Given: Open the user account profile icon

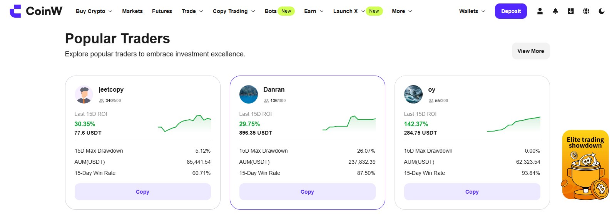Looking at the screenshot, I should pyautogui.click(x=540, y=11).
